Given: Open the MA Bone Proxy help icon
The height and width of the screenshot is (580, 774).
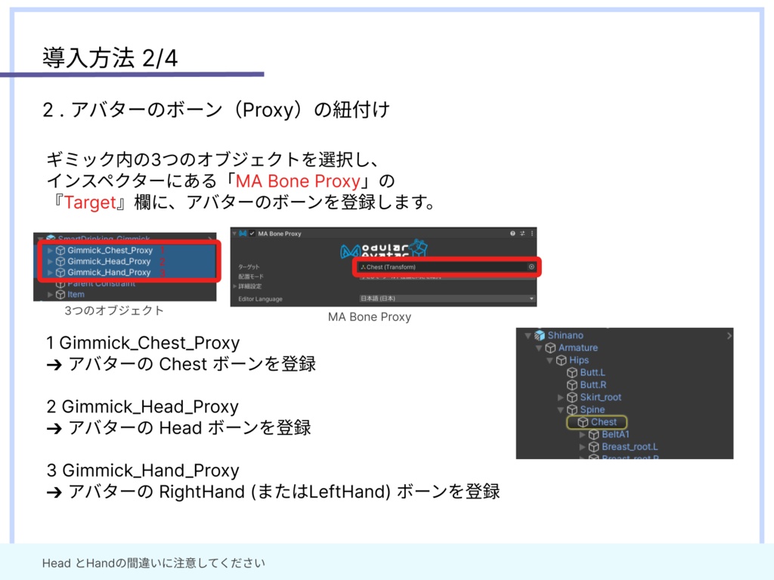Looking at the screenshot, I should pyautogui.click(x=512, y=233).
